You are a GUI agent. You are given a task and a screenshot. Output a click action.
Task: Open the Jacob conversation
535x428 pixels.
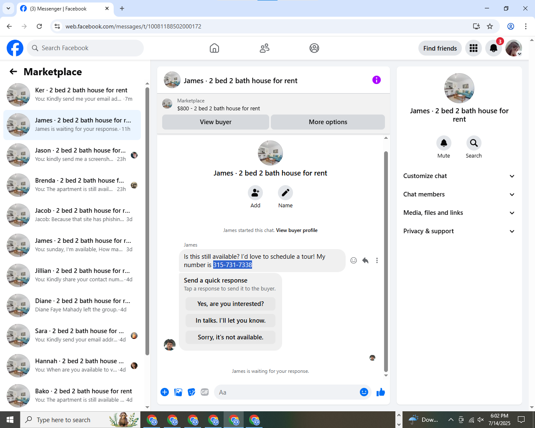(72, 215)
